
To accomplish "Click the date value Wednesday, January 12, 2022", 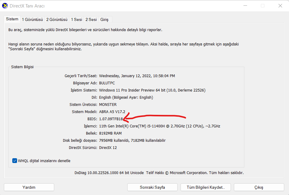I will (137, 76).
